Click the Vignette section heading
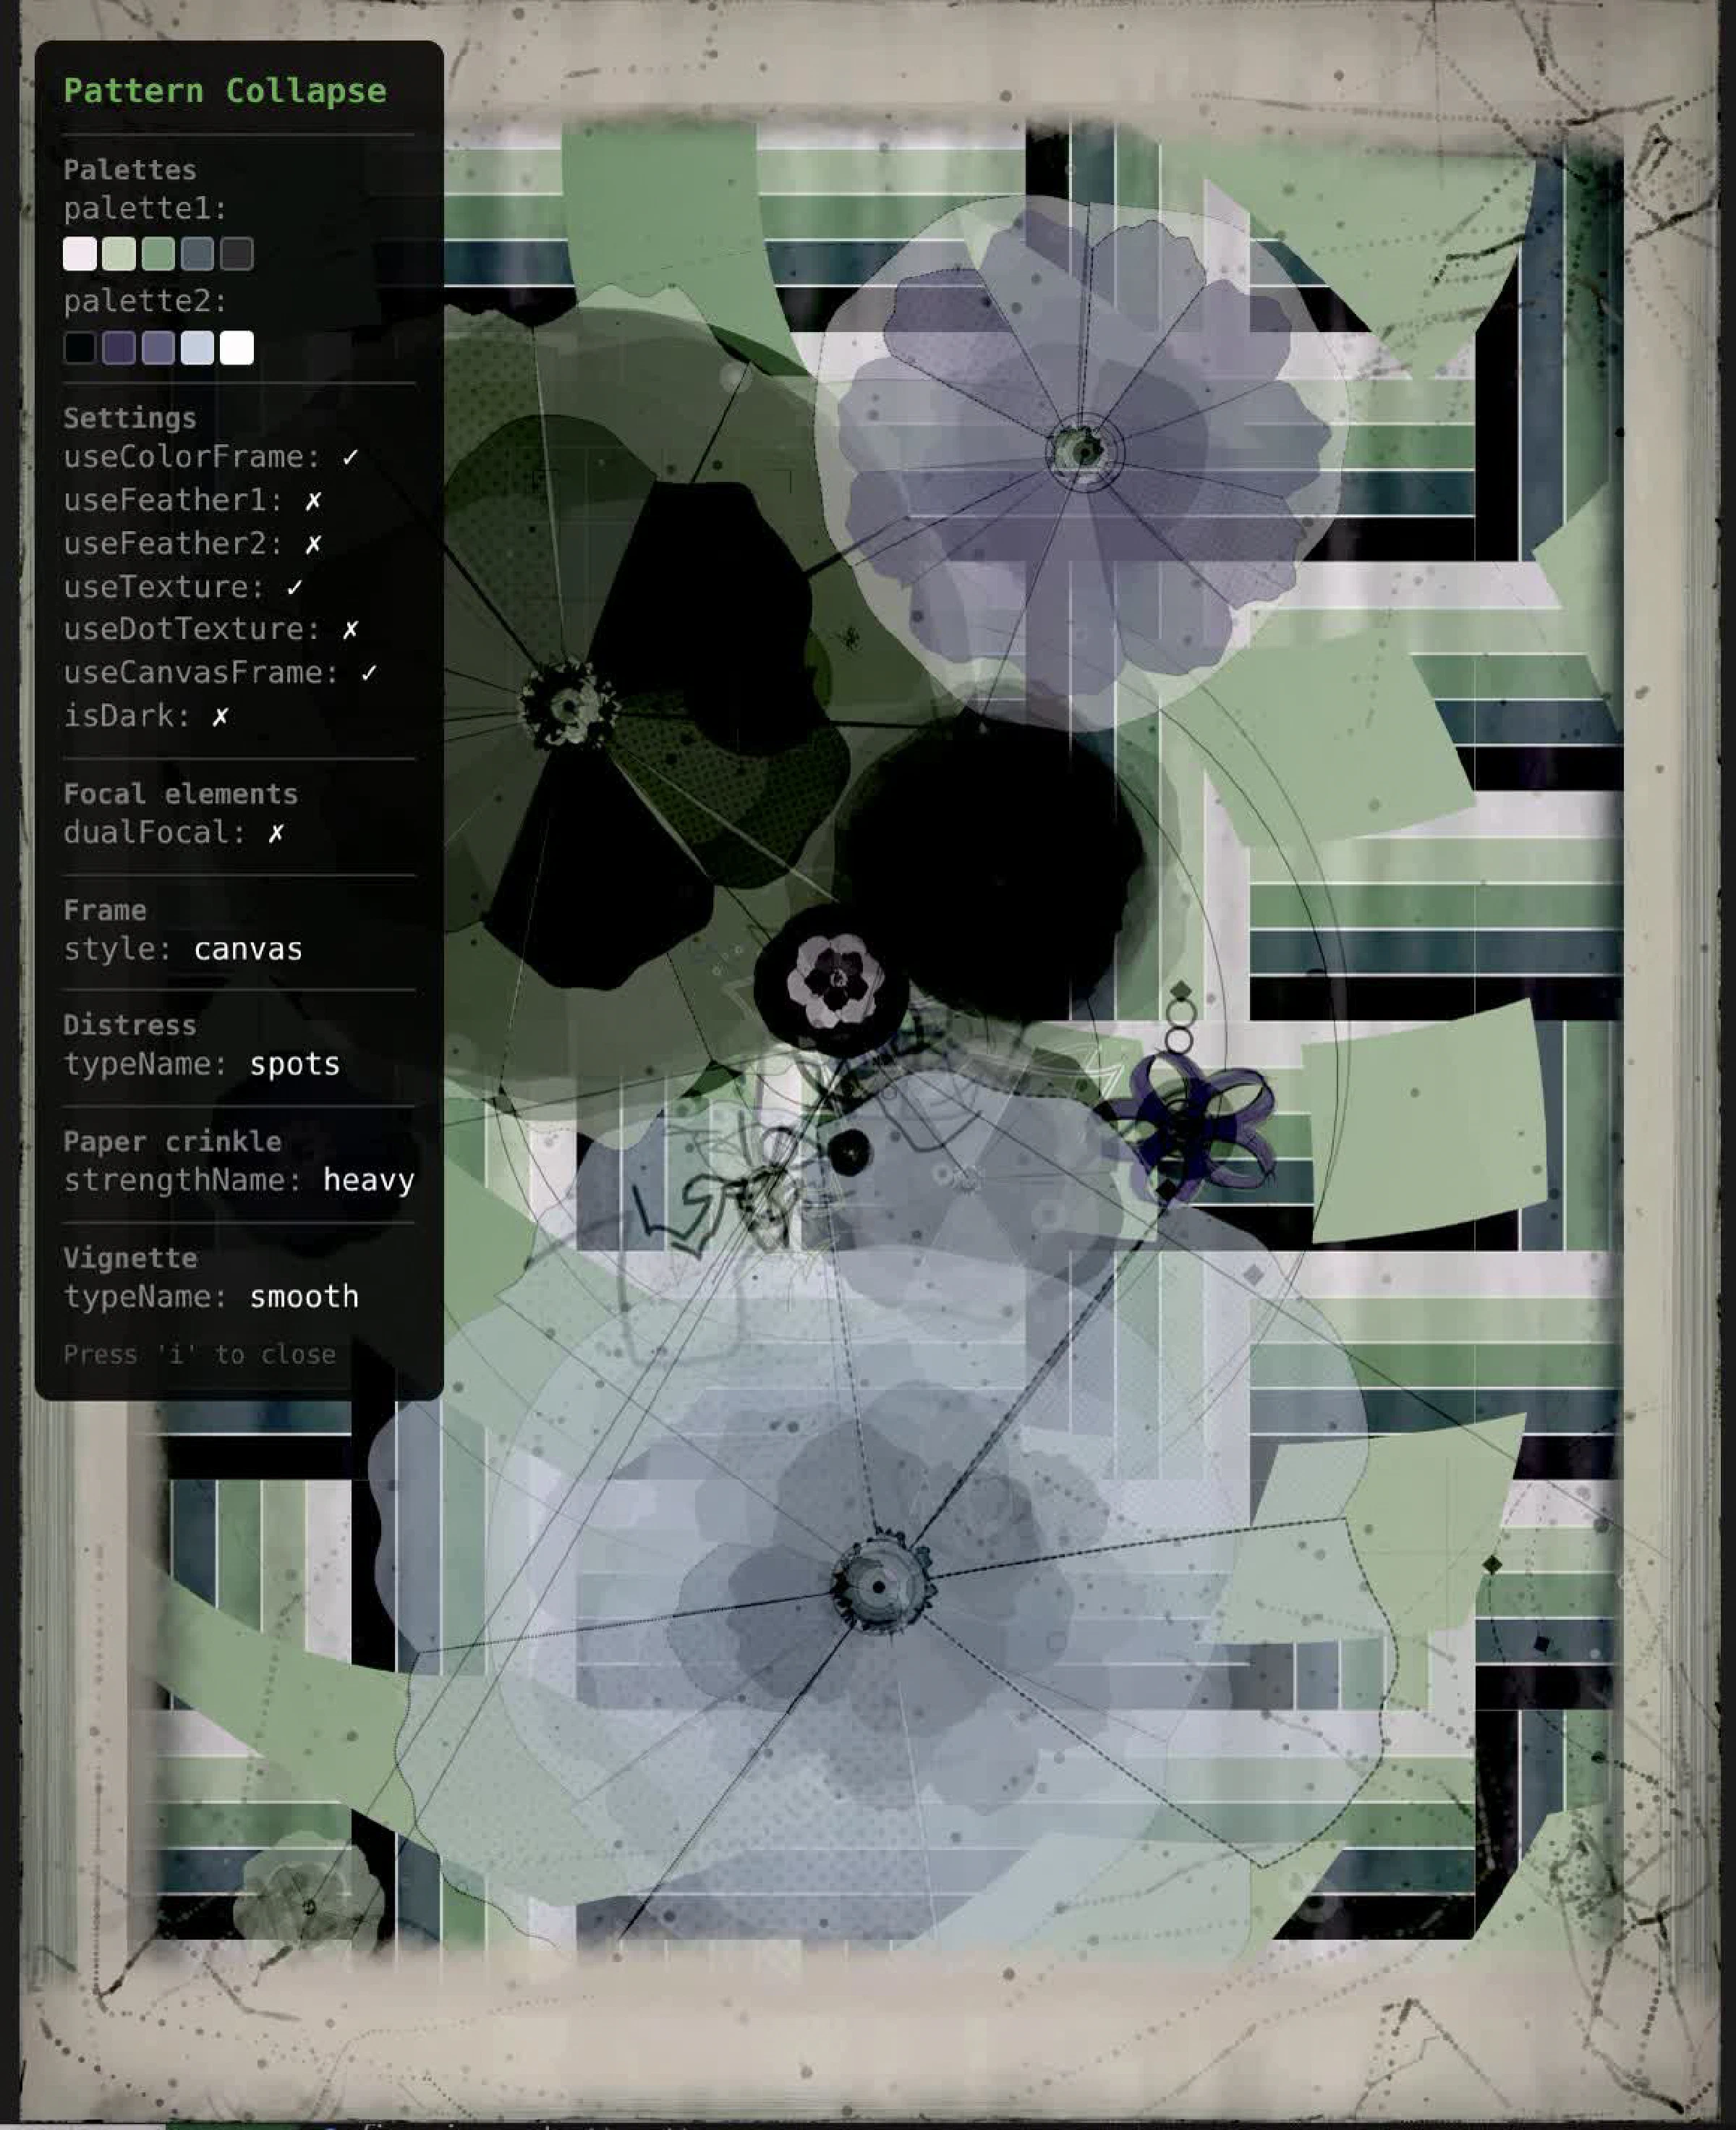This screenshot has width=1736, height=2130. (130, 1258)
